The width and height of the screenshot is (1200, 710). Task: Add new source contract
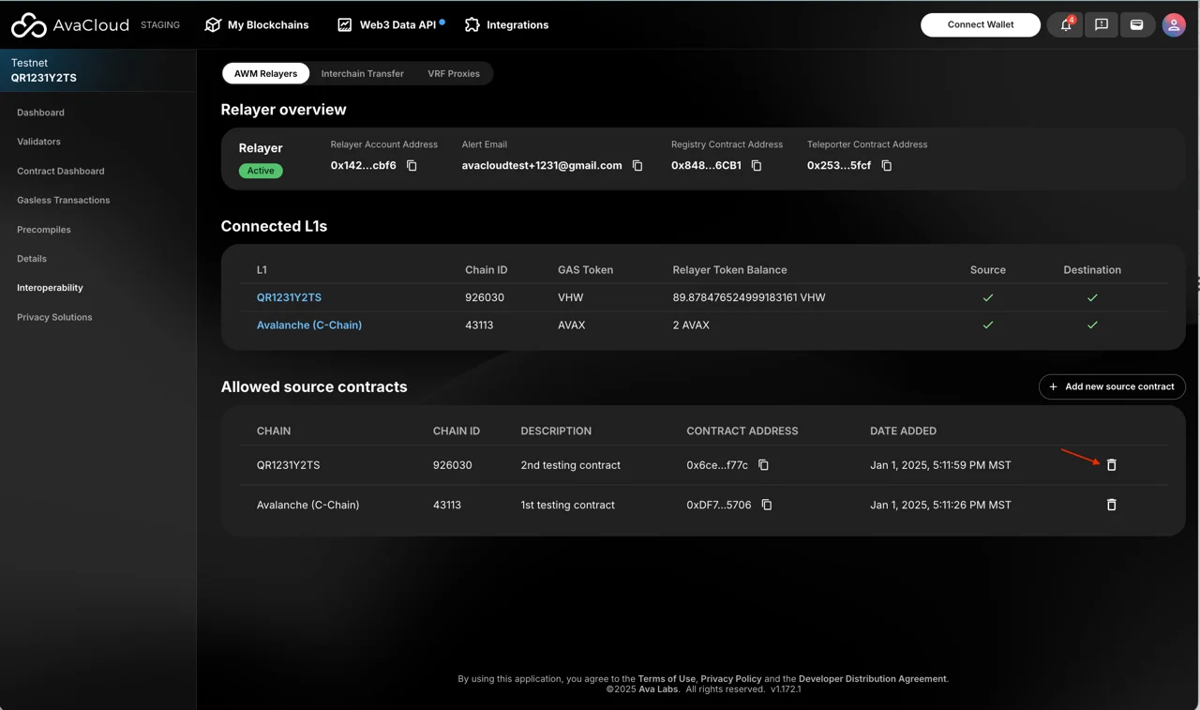click(x=1112, y=386)
